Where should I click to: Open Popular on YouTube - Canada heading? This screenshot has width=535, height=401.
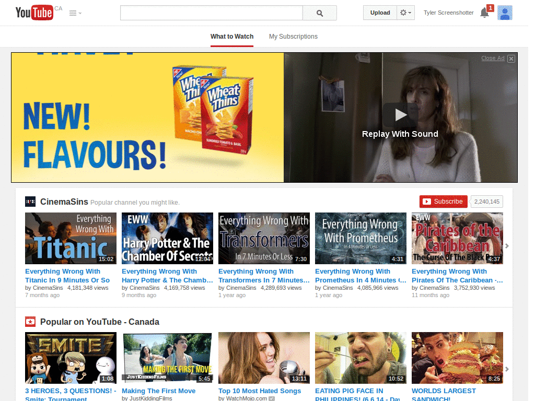click(x=100, y=322)
